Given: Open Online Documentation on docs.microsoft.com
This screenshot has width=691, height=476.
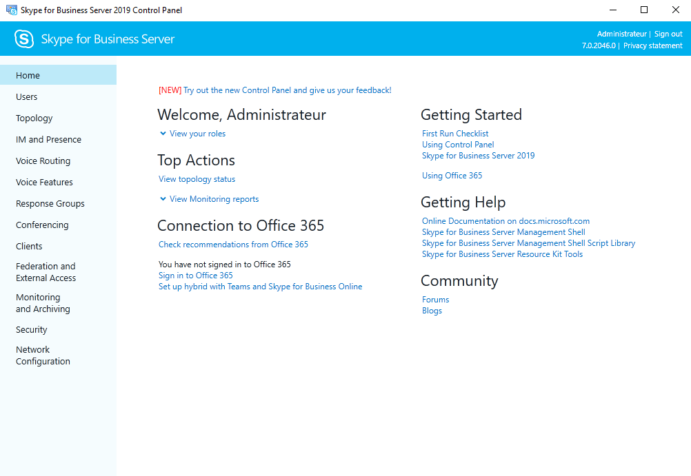Looking at the screenshot, I should [505, 221].
